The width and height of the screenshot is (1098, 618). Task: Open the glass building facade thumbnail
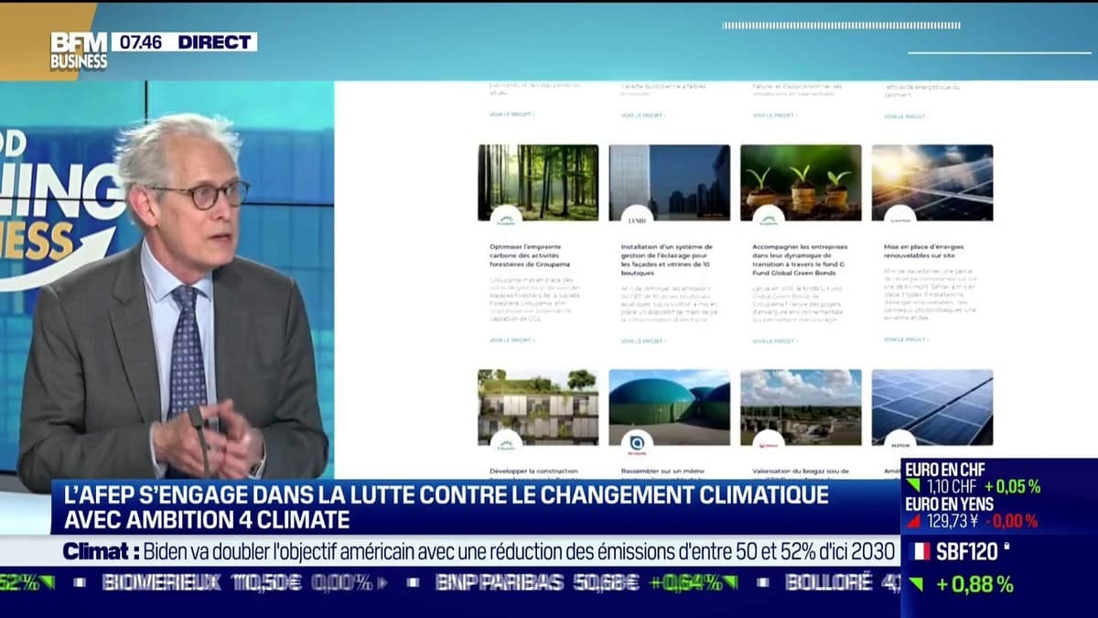click(x=670, y=182)
